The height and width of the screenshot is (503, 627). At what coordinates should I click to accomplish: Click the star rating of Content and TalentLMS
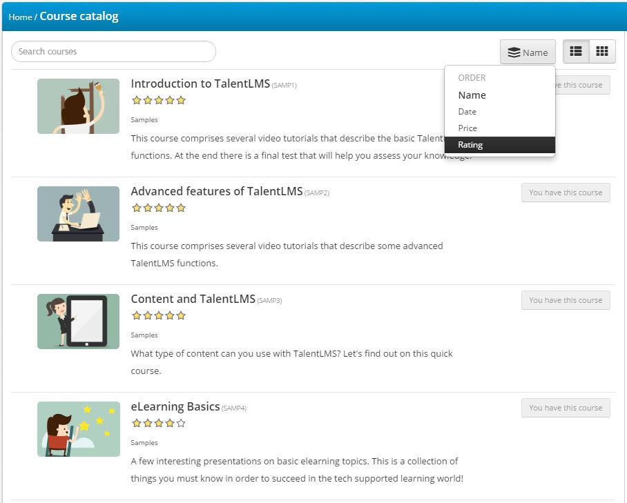point(159,315)
